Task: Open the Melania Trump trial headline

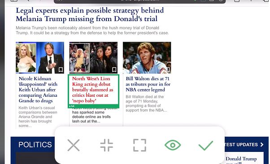Action: 90,15
